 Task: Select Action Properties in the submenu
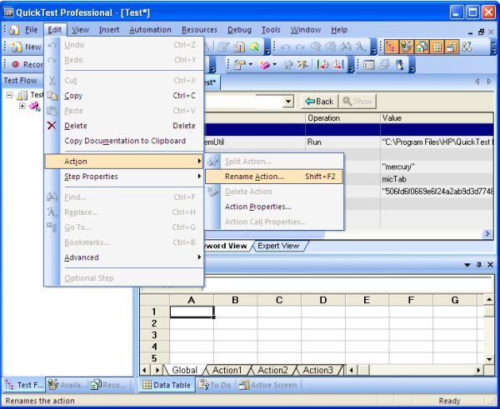[274, 207]
